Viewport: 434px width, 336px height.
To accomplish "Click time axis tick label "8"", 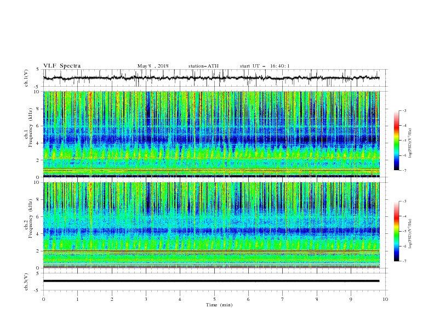I will pos(317,299).
